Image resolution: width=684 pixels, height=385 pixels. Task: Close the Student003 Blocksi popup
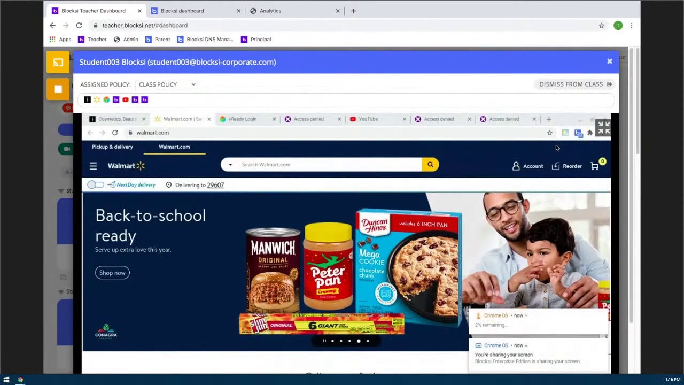(x=609, y=61)
